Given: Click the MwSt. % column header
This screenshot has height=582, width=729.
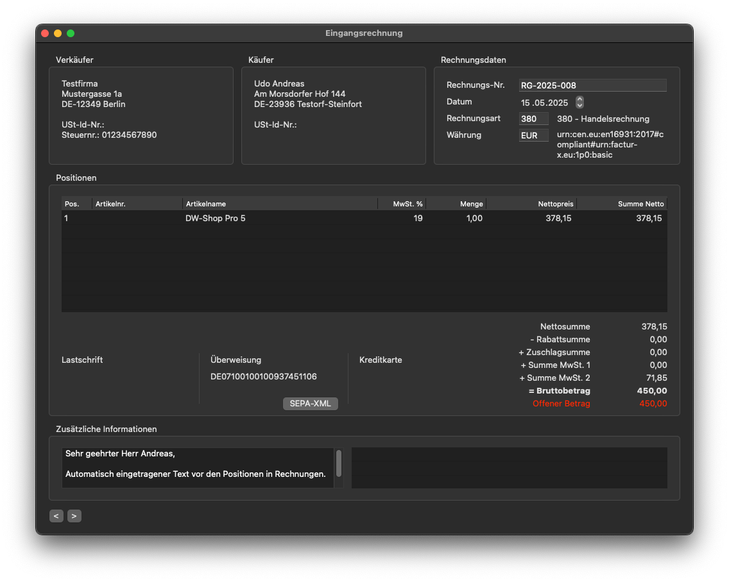Looking at the screenshot, I should coord(402,204).
